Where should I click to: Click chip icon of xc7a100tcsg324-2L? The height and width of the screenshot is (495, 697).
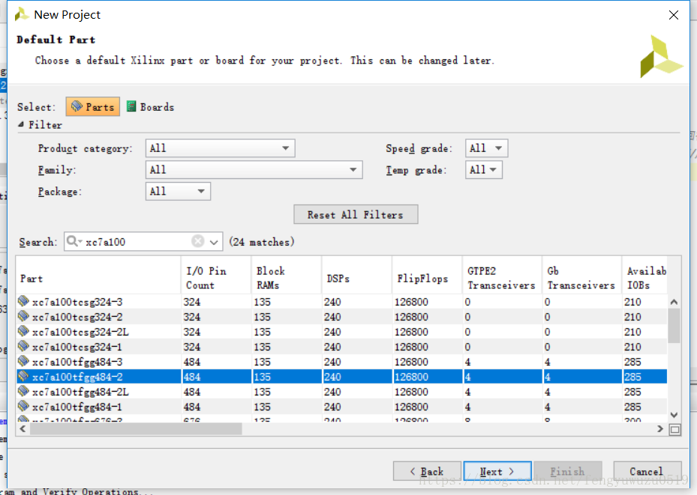coord(23,331)
